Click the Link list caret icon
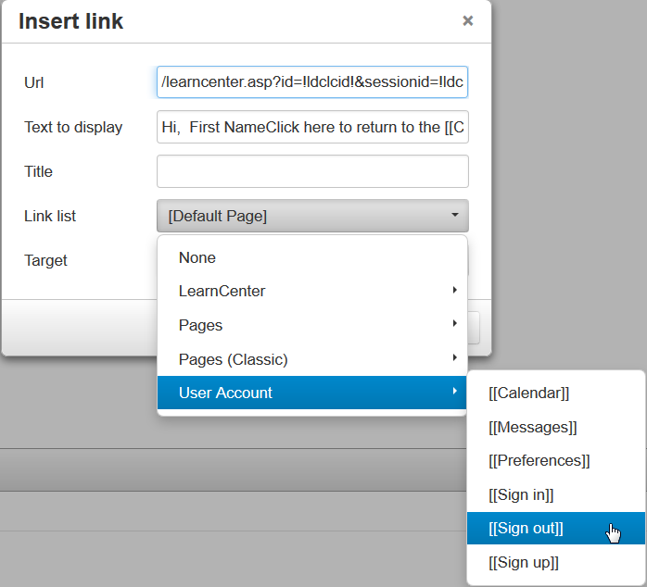This screenshot has width=647, height=587. (x=454, y=216)
